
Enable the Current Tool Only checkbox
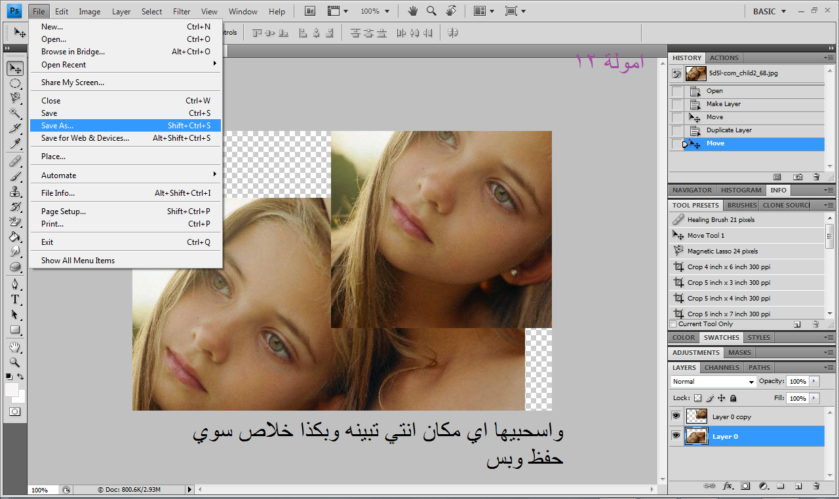point(673,324)
